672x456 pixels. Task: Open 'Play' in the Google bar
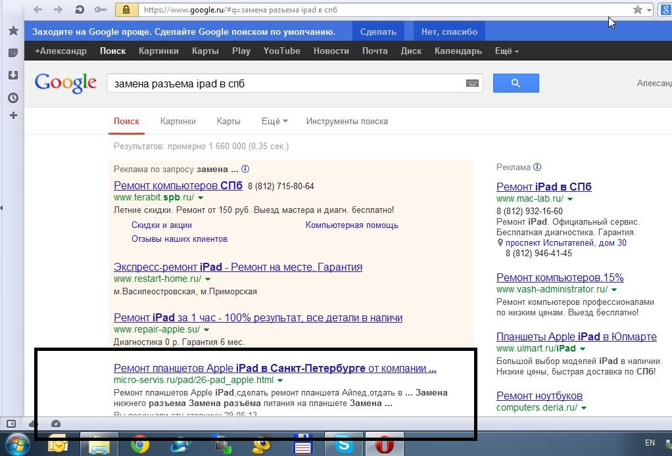tap(241, 51)
